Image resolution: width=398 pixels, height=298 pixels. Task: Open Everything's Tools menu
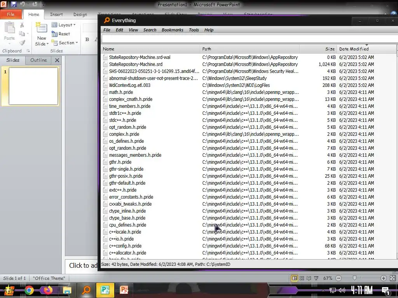click(x=194, y=30)
